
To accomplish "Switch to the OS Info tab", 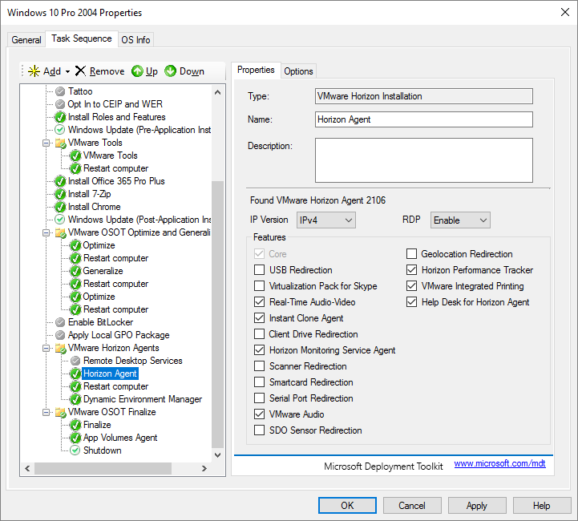I will pyautogui.click(x=135, y=40).
